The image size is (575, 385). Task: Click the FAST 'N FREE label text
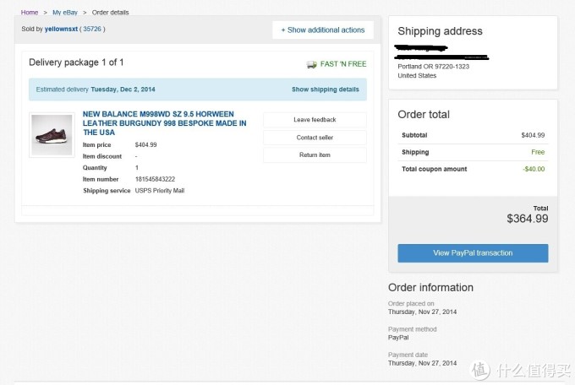click(343, 64)
